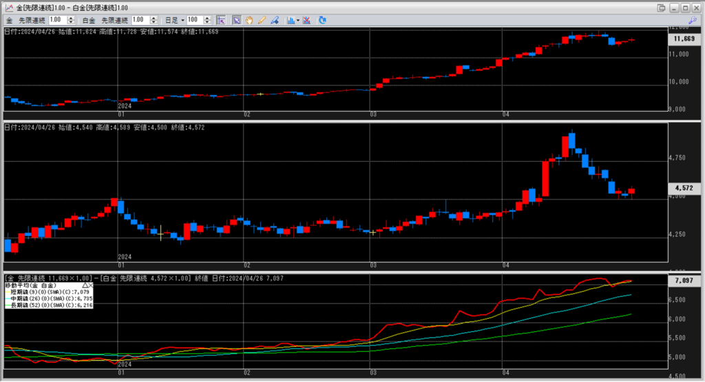Refresh the chart with the reload icon

(x=324, y=20)
